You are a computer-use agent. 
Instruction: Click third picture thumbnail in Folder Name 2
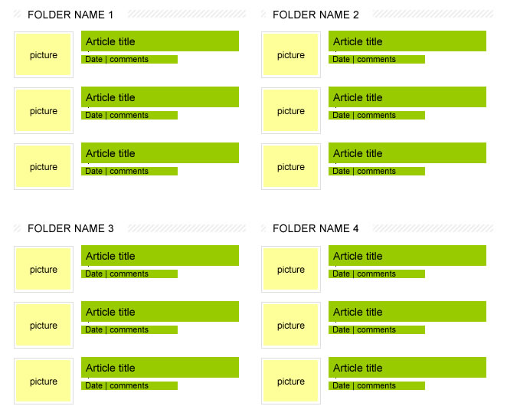click(x=291, y=166)
